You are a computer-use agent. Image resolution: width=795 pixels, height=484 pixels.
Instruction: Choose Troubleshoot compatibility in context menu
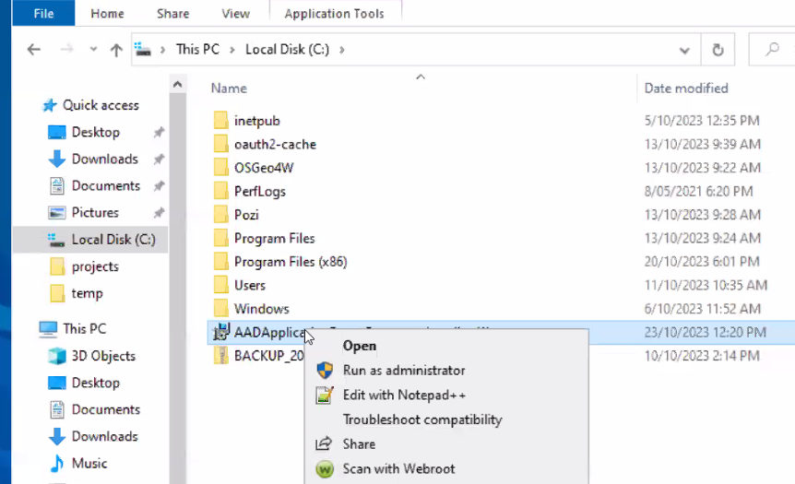pos(422,419)
